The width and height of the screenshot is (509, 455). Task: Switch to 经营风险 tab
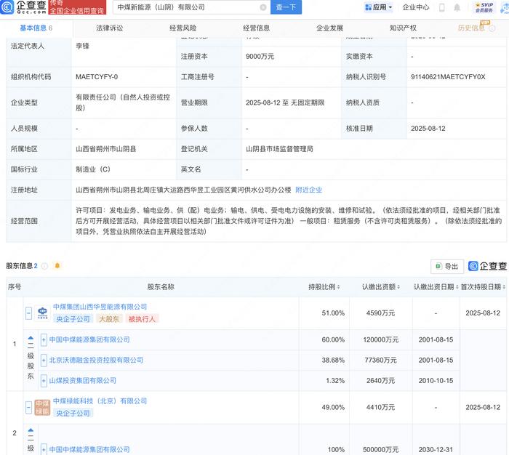coord(183,28)
